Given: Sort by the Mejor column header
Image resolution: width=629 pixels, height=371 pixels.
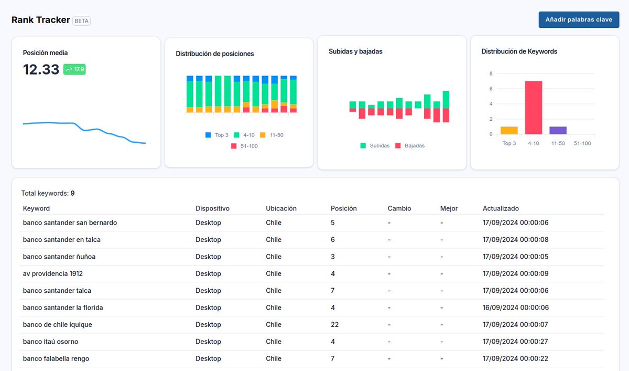Looking at the screenshot, I should click(x=449, y=208).
